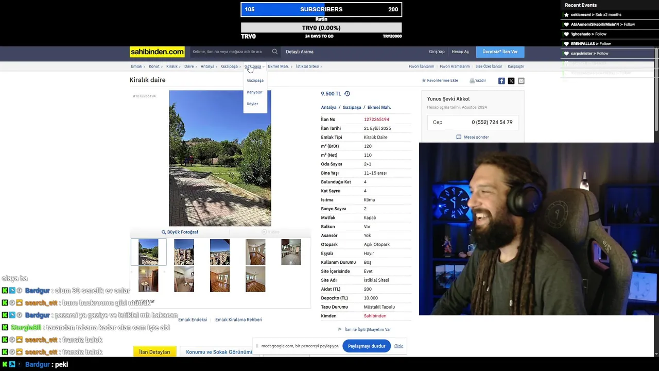Open Emlak Endeksi link
659x371 pixels.
193,320
